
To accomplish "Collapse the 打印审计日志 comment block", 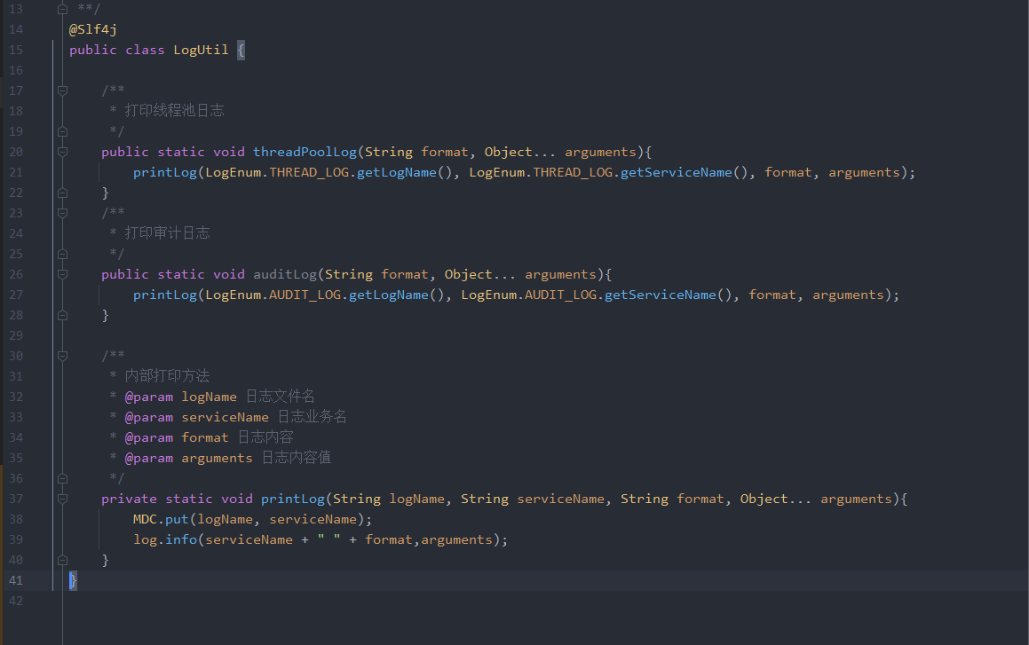I will pyautogui.click(x=62, y=212).
